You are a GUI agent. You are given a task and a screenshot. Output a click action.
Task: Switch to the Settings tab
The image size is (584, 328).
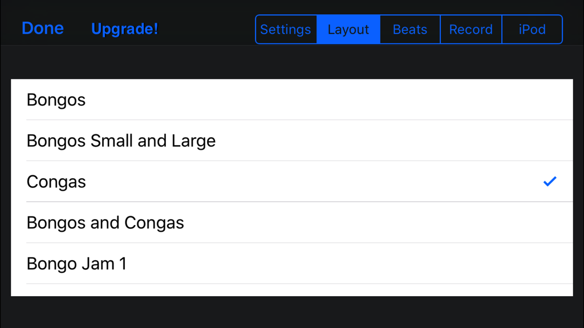tap(286, 29)
